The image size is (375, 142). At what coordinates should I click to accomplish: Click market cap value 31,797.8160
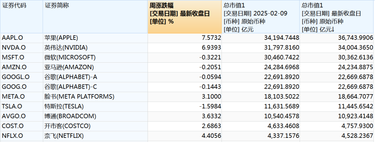(282, 48)
